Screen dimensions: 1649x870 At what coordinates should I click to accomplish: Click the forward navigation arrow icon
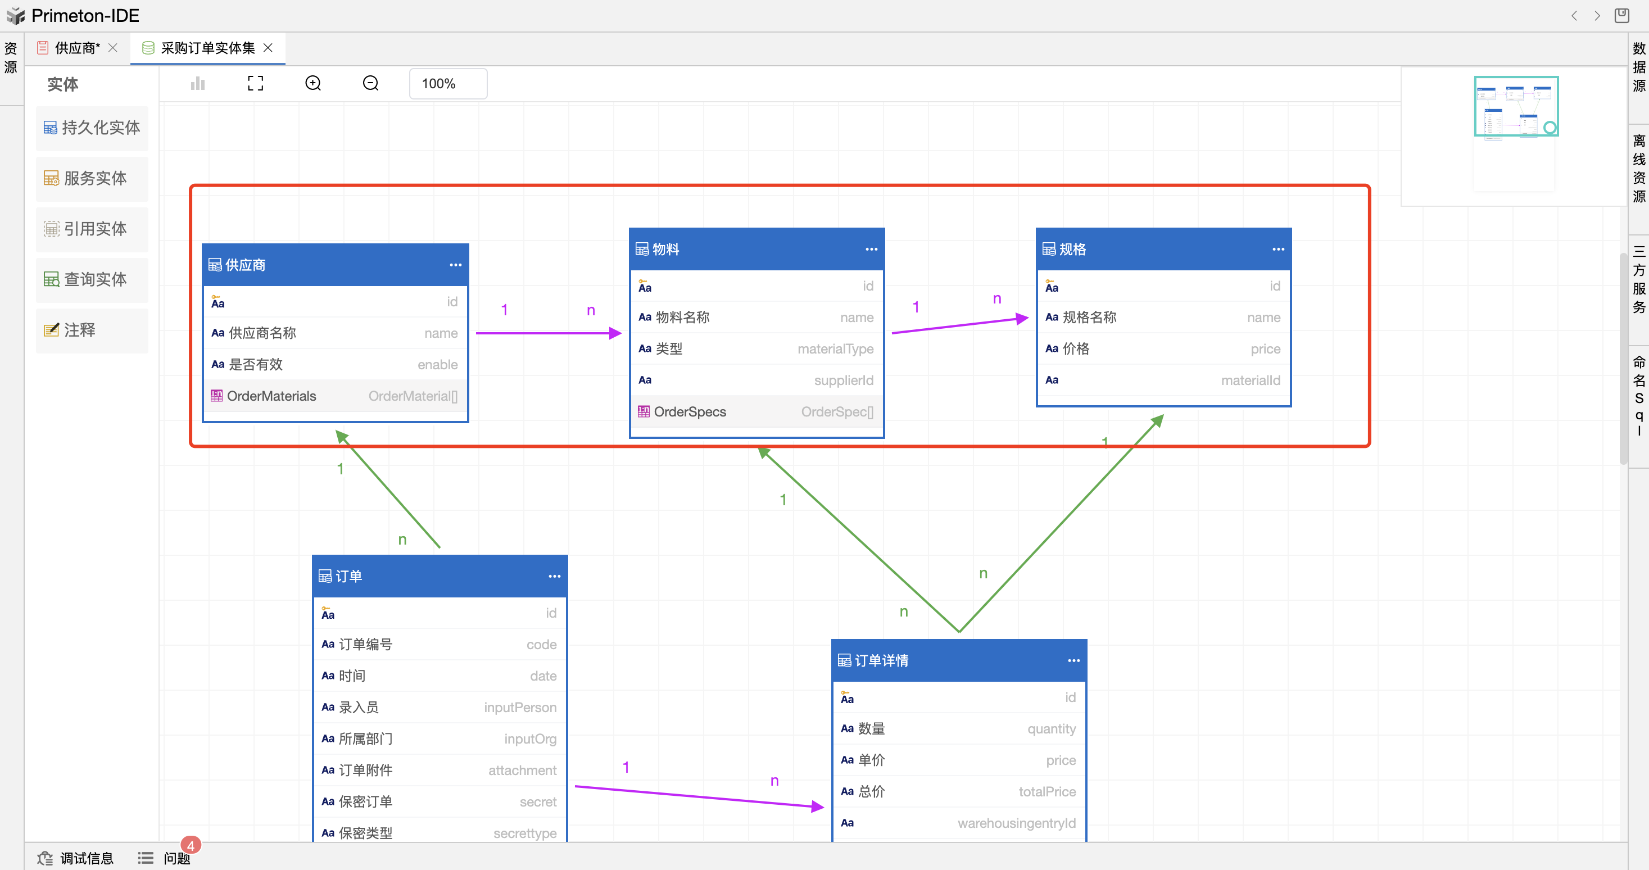tap(1597, 15)
